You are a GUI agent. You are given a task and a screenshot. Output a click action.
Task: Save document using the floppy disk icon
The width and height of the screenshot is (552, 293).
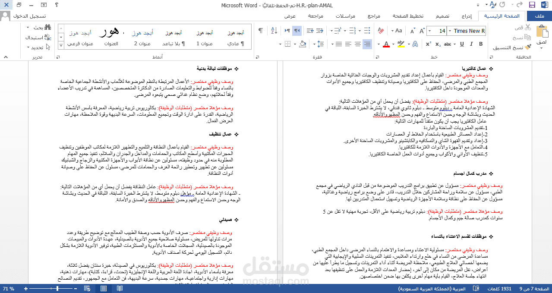[532, 5]
